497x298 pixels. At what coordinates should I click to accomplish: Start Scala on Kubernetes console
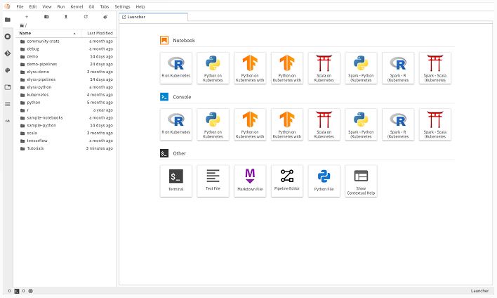pos(324,124)
